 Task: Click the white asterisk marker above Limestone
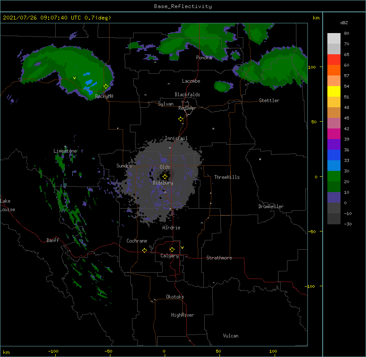65,147
